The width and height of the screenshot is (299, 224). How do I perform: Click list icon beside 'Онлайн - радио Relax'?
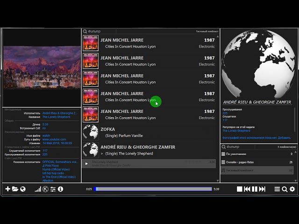coord(223,162)
